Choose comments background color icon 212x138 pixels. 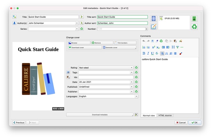pyautogui.click(x=181, y=41)
